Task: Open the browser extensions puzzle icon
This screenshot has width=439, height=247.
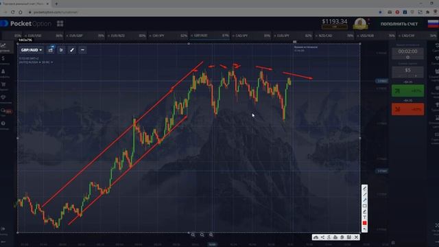Action: coord(427,12)
